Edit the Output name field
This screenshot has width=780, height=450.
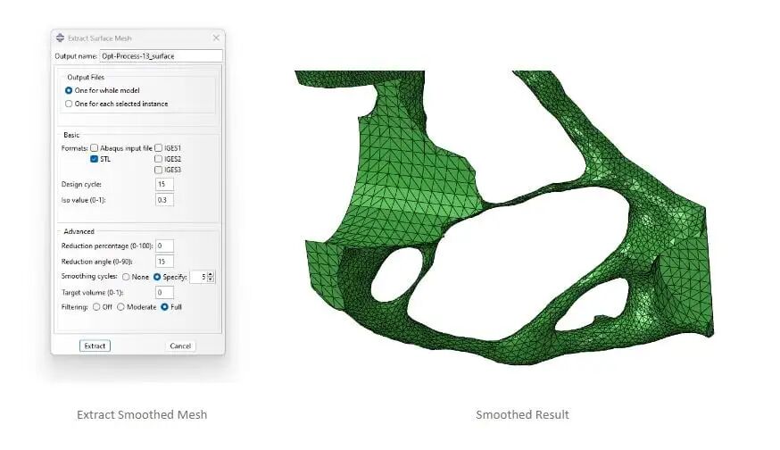point(162,55)
